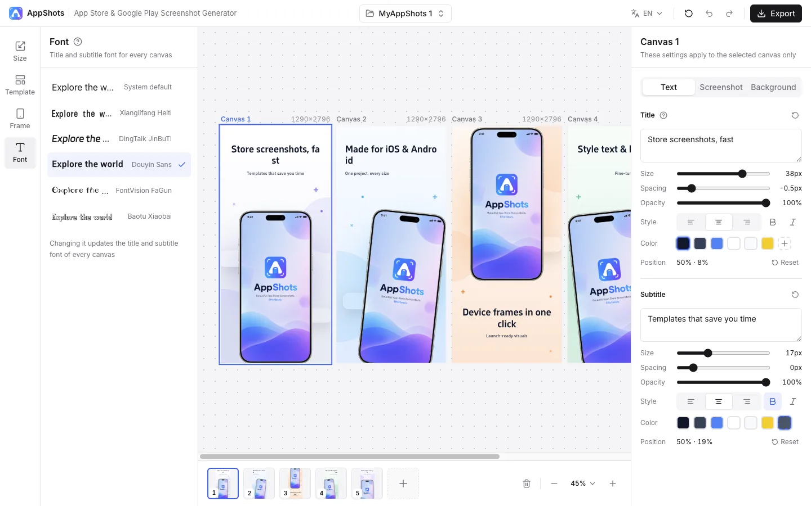
Task: Reset the Title position
Action: coord(785,263)
